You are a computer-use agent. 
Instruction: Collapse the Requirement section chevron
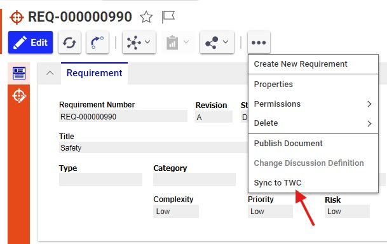pos(50,73)
